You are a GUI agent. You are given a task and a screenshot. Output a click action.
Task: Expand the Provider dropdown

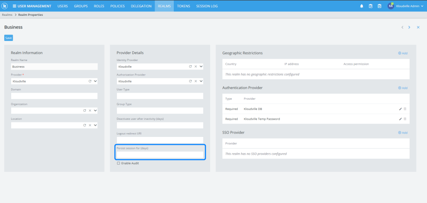click(95, 81)
